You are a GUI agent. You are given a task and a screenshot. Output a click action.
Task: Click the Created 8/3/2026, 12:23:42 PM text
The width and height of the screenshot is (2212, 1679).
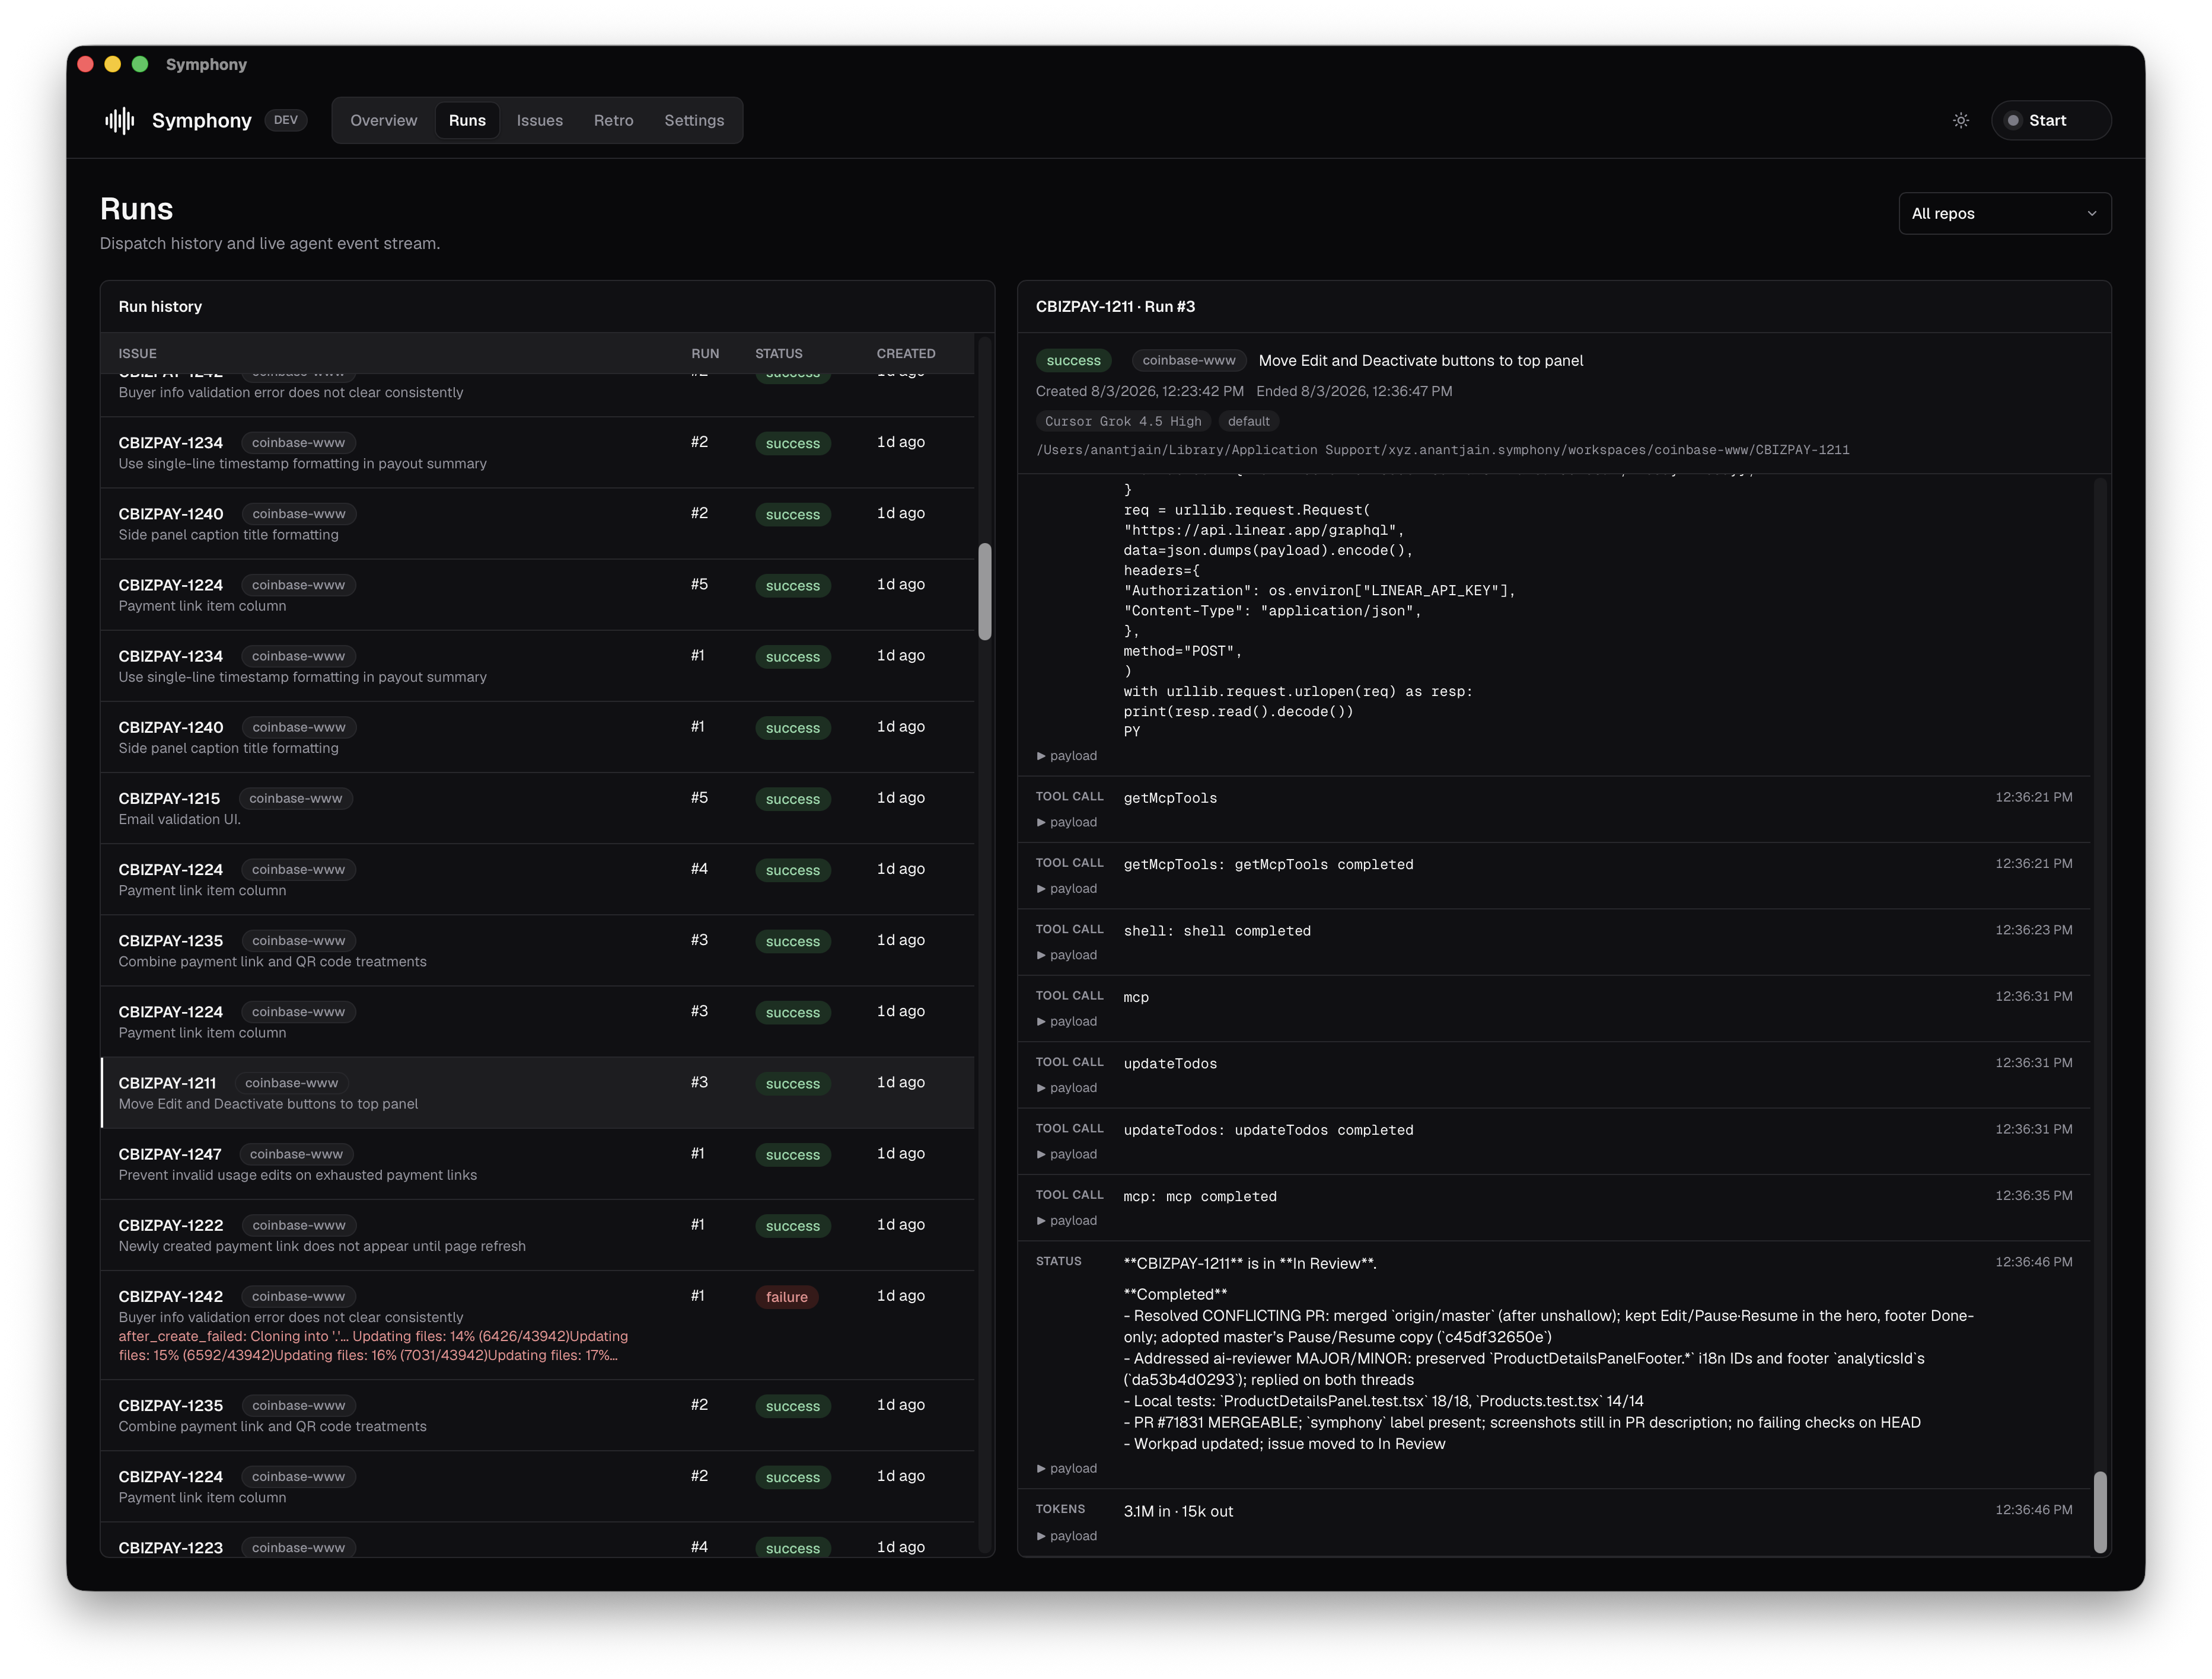(x=1139, y=391)
